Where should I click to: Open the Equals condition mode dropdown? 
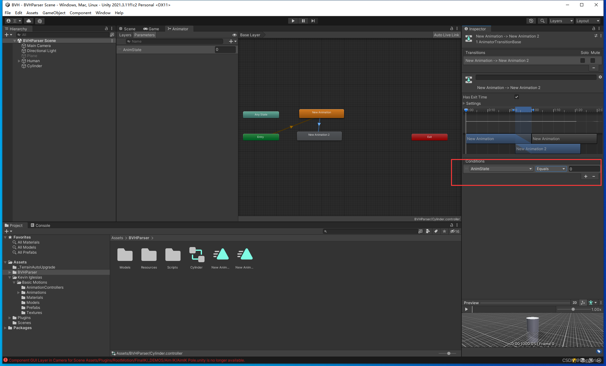551,169
